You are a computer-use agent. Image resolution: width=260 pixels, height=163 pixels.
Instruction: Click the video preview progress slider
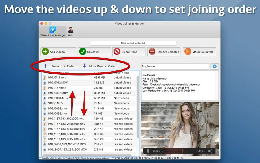coord(179,151)
